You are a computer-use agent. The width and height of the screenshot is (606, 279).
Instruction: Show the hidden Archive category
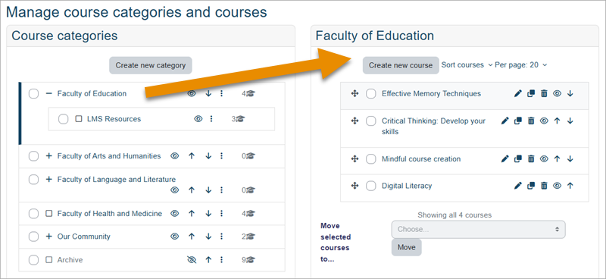point(192,260)
